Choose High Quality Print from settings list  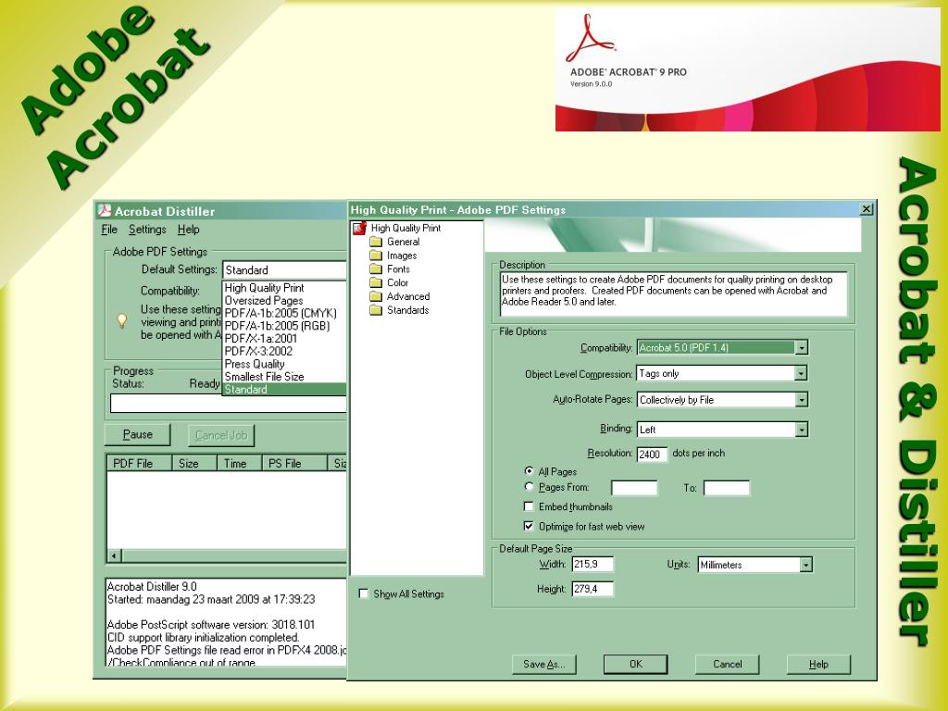(284, 288)
